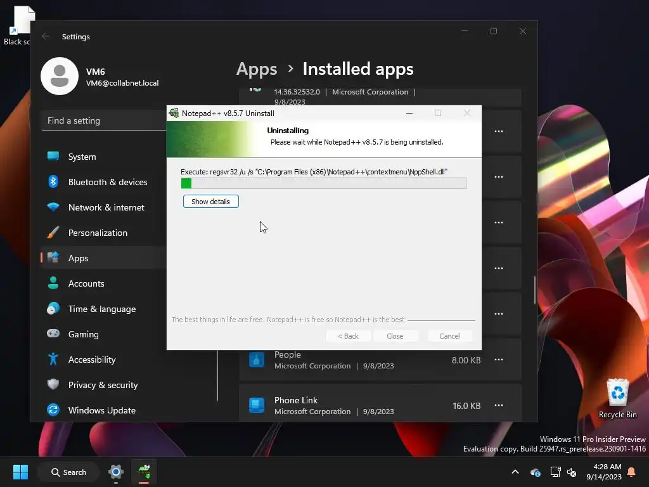Click the Accounts person icon
This screenshot has width=649, height=487.
[53, 283]
